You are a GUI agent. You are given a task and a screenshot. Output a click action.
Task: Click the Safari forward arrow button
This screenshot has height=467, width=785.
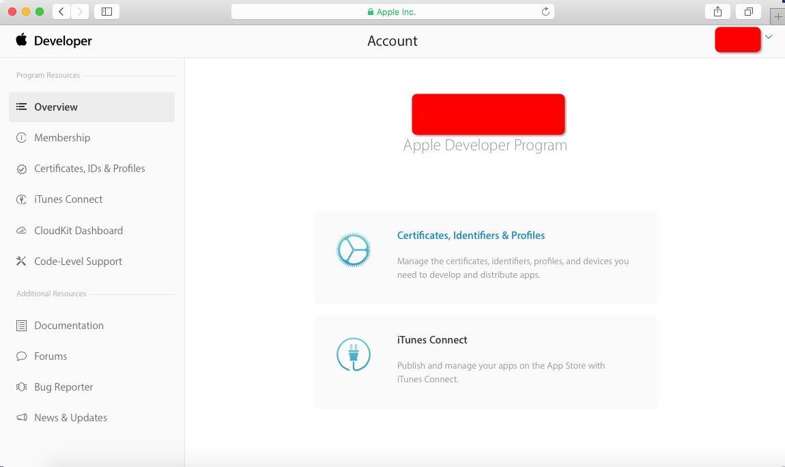[80, 12]
